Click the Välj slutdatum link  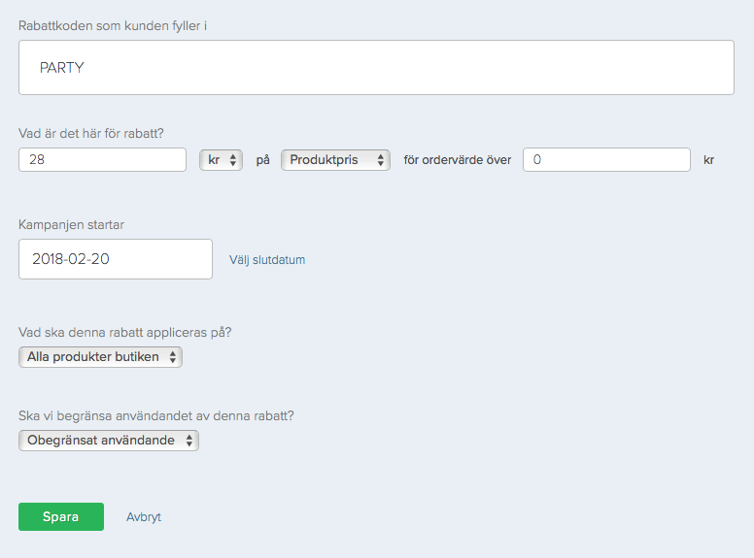point(267,260)
